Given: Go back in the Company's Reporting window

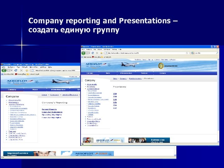Looking at the screenshot, I should (4, 70).
